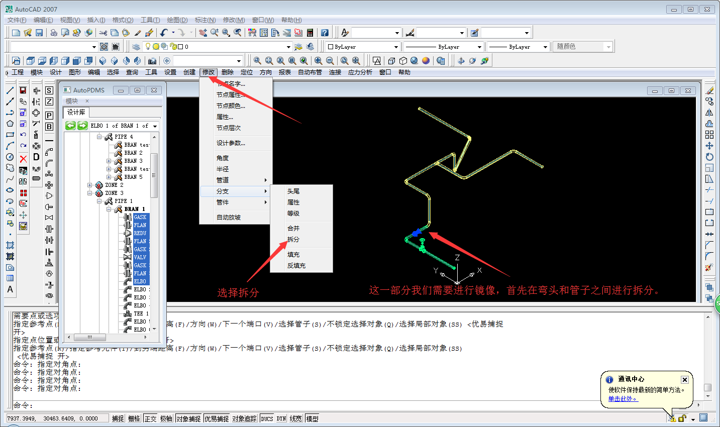
Task: Select 自动放坡 menu entry
Action: (236, 218)
